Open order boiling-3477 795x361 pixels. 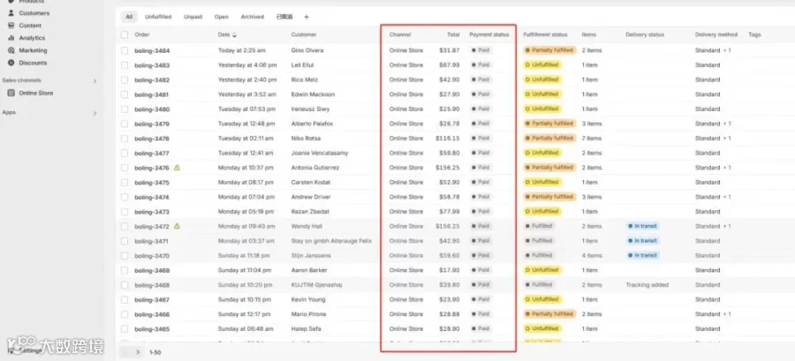152,154
